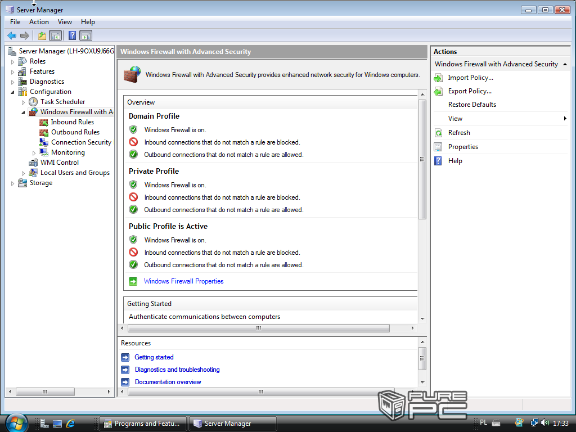Open the Action menu

(39, 22)
